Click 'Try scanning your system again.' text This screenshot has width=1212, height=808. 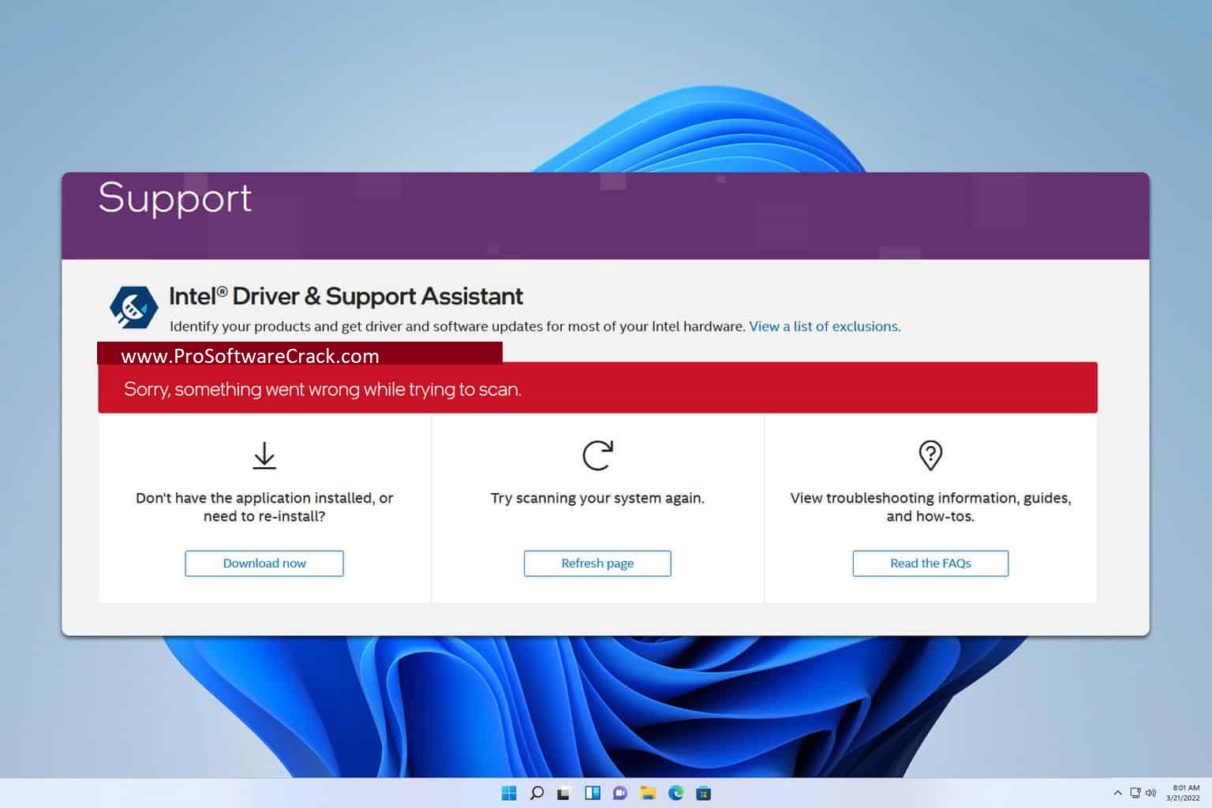click(597, 498)
